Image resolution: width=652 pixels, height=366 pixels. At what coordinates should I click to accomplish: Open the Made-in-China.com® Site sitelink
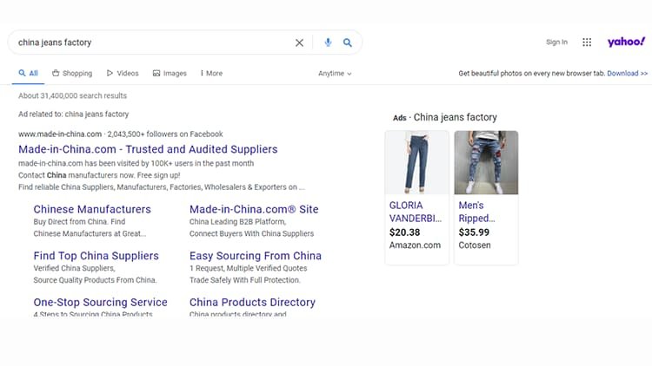pos(254,209)
